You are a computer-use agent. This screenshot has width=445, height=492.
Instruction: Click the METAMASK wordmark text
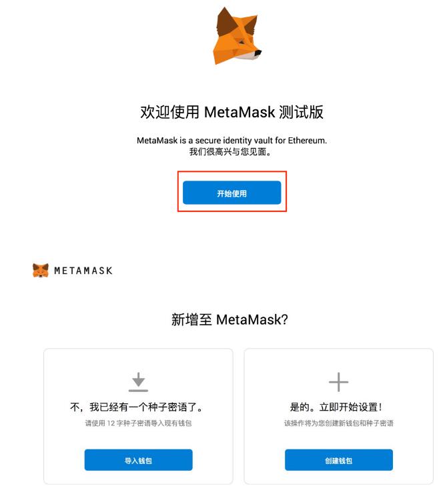coord(83,271)
